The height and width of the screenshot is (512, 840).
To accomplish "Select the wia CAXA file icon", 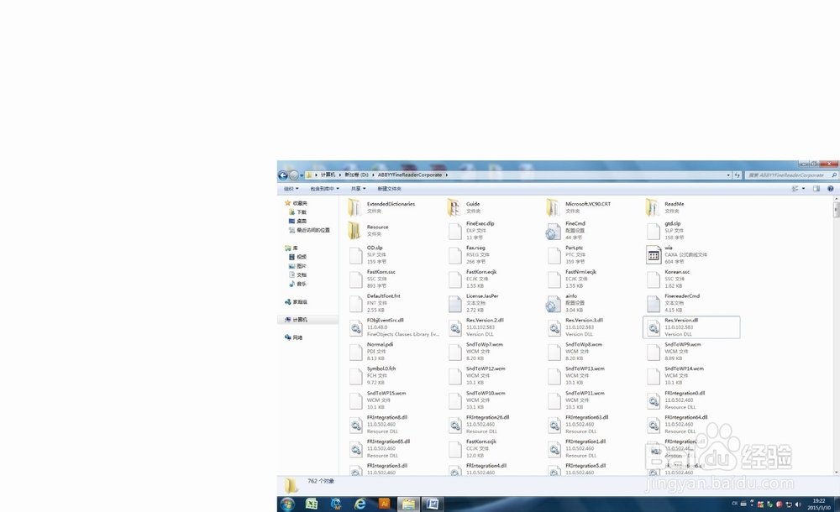I will point(653,255).
